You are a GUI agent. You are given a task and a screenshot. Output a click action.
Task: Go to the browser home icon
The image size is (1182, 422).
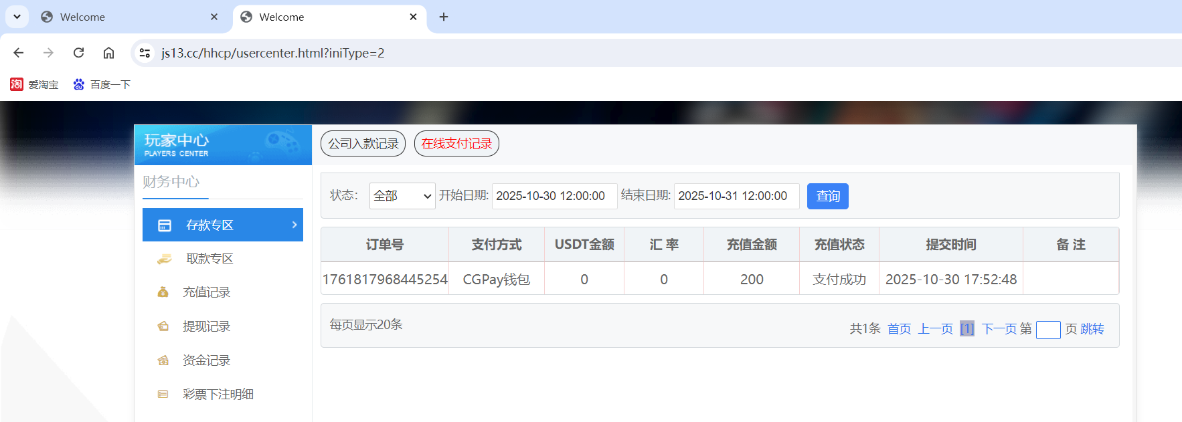[108, 53]
